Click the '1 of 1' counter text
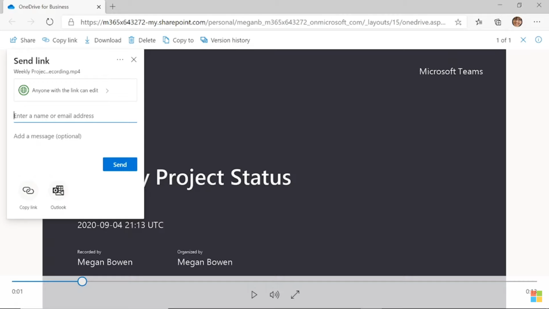 point(503,40)
